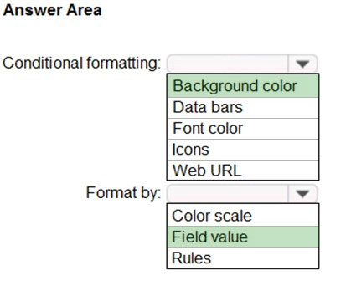Select last entry in the Conditional formatting list
The height and width of the screenshot is (301, 346).
(243, 170)
